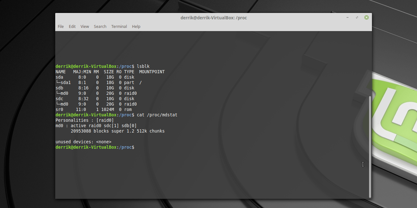Click "sdb[0]" in the mdstat output

point(129,126)
